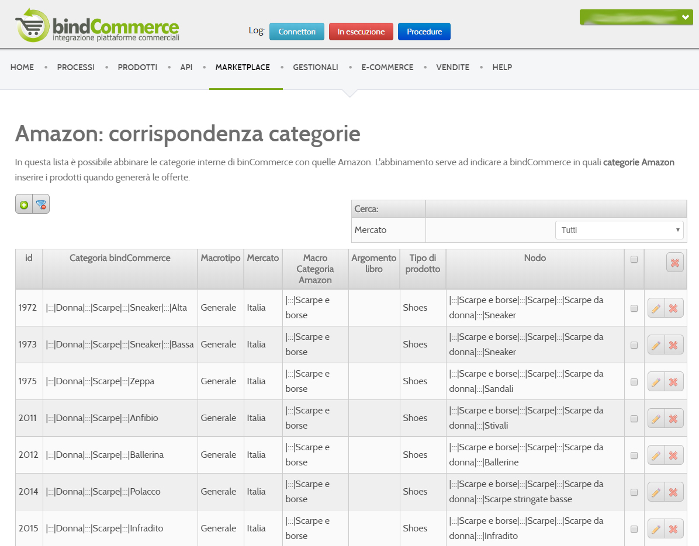Check the checkbox for row 2014
The width and height of the screenshot is (699, 546).
pyautogui.click(x=634, y=492)
